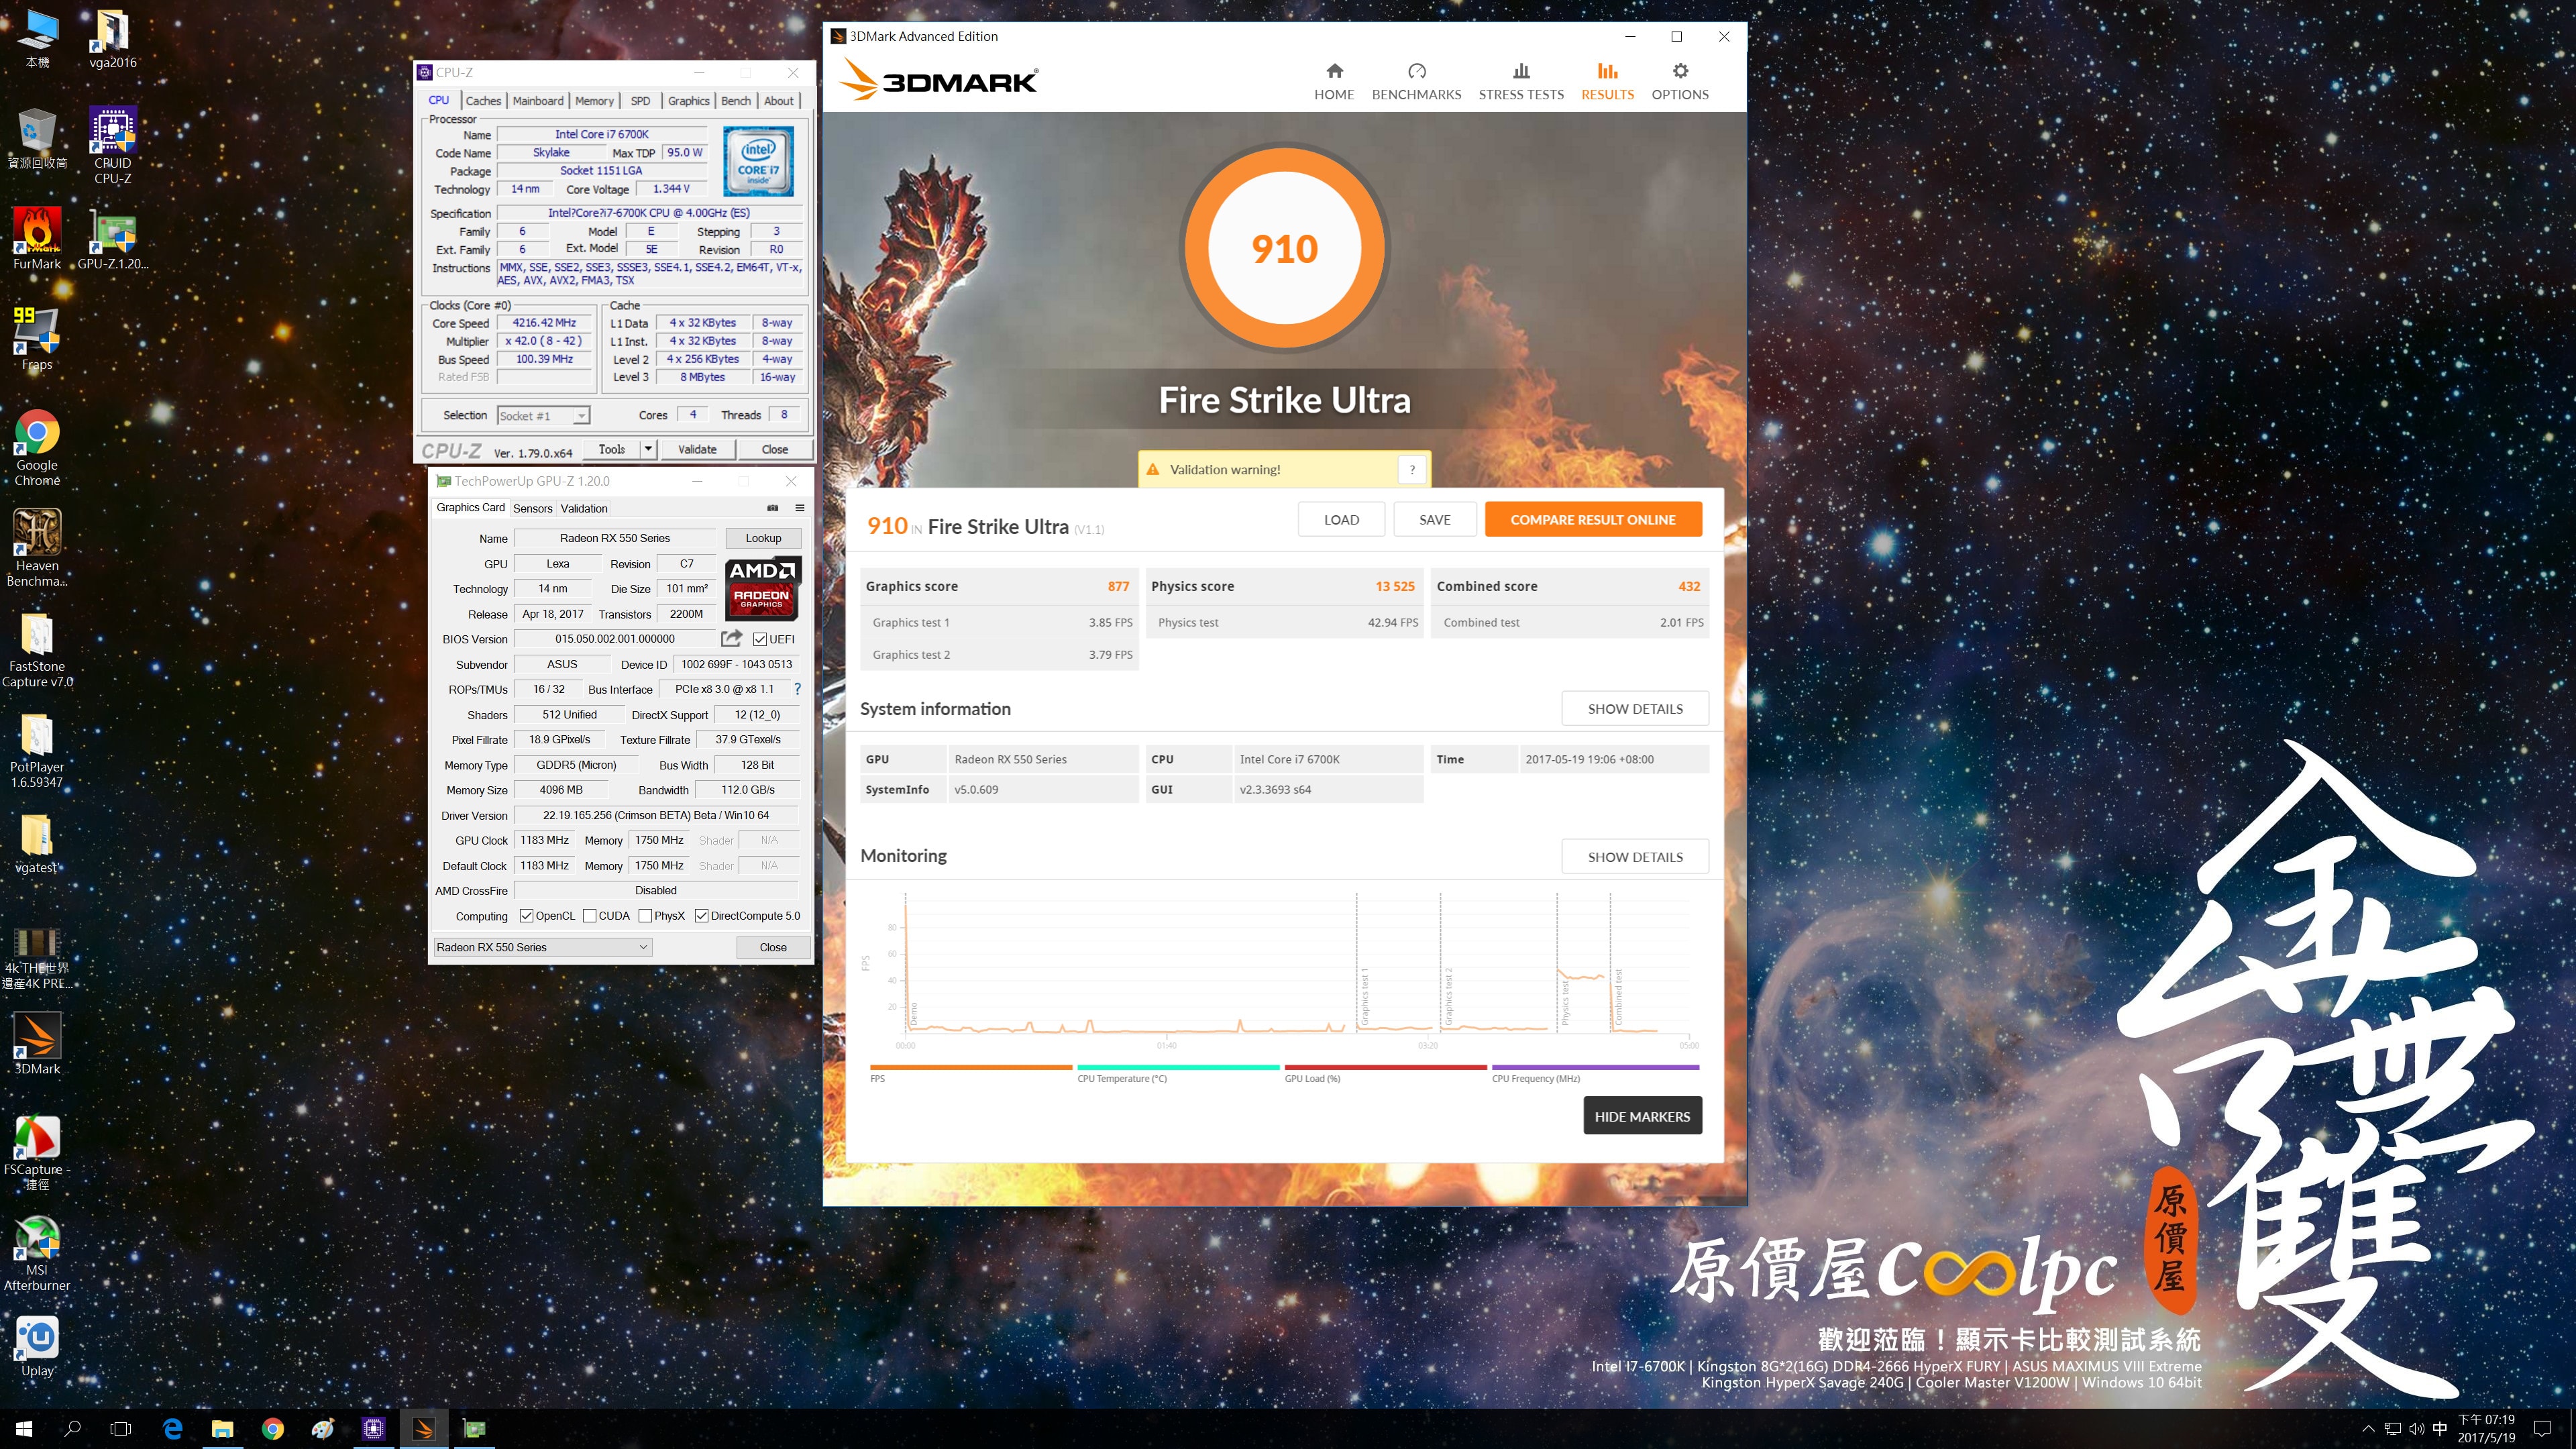2576x1449 pixels.
Task: Open Task View on the taskbar
Action: 120,1429
